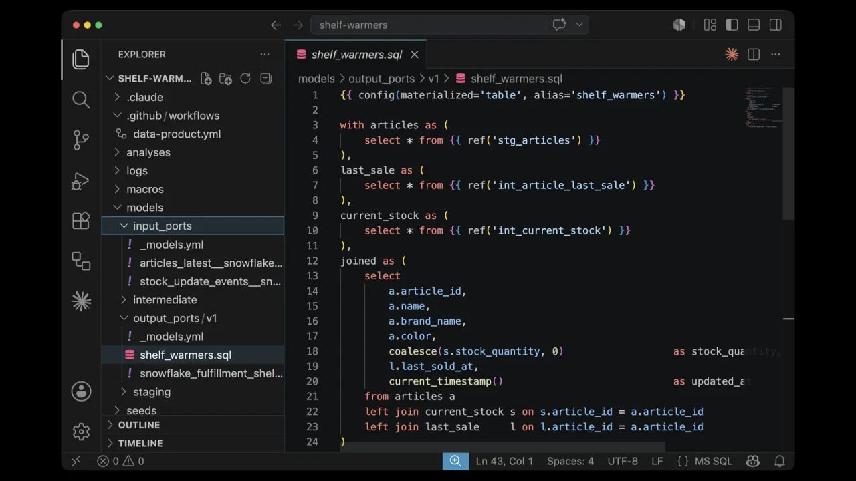Open the Copilot chat icon in title bar
The height and width of the screenshot is (481, 856).
click(x=560, y=25)
